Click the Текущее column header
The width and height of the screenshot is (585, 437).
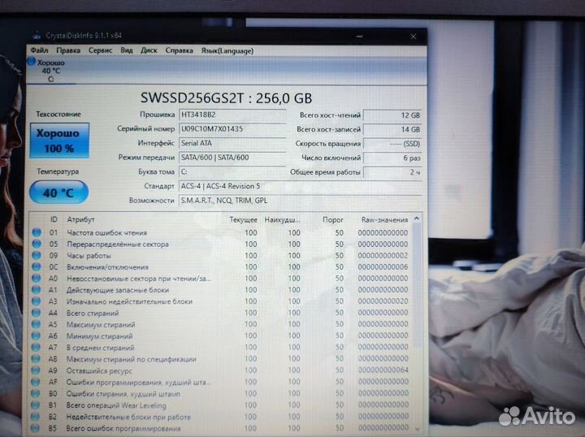(243, 220)
